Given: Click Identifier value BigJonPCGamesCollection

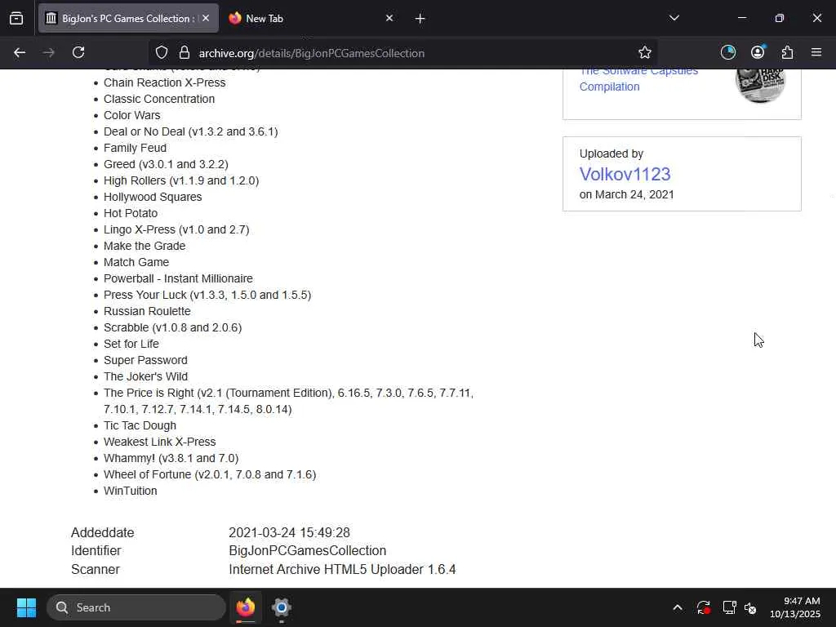Looking at the screenshot, I should point(307,551).
